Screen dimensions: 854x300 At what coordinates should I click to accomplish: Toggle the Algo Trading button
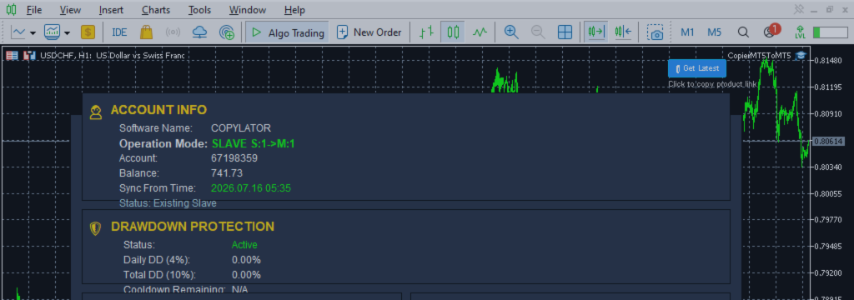pyautogui.click(x=287, y=32)
